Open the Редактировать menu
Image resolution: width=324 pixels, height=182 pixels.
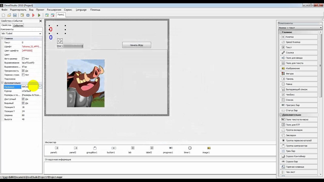point(18,10)
